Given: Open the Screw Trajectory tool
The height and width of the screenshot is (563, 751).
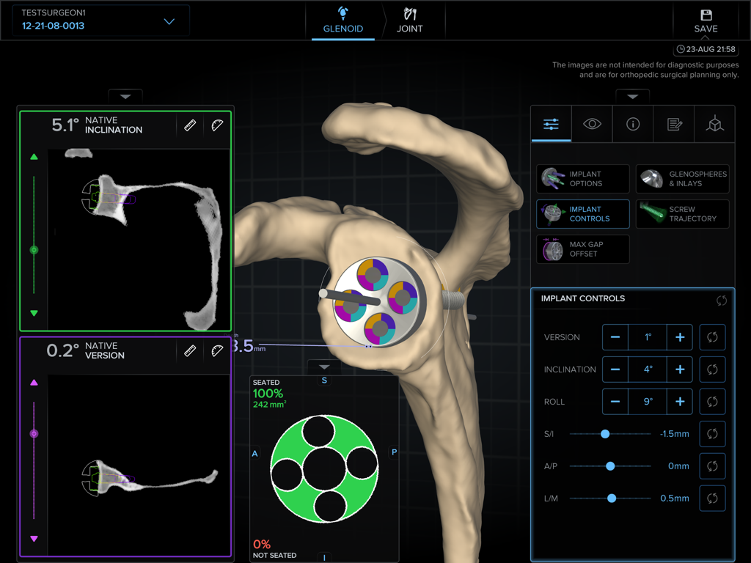Looking at the screenshot, I should (682, 213).
